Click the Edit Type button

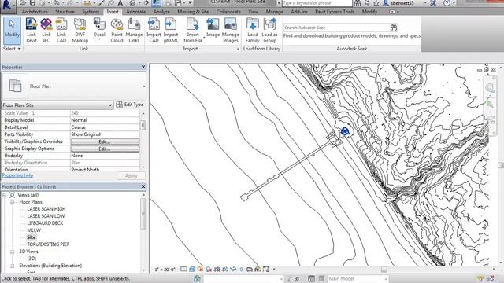pyautogui.click(x=130, y=105)
